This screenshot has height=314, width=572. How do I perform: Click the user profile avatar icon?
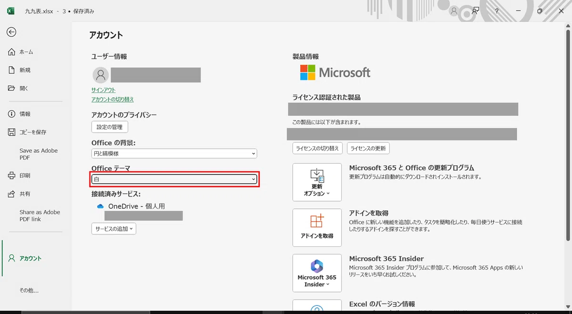click(x=100, y=75)
